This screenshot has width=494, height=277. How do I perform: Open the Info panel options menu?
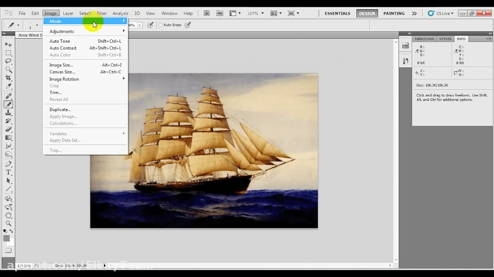coord(489,39)
